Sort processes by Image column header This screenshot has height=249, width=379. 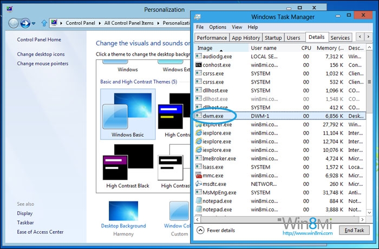(x=221, y=48)
